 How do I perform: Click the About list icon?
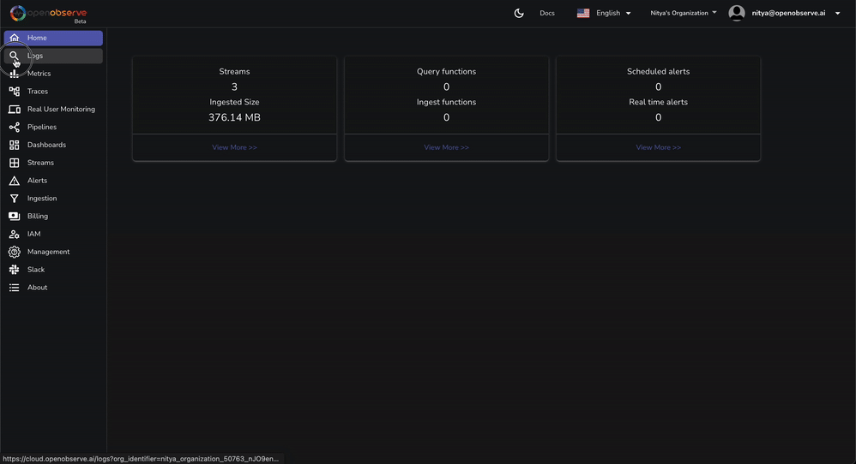[x=15, y=288]
